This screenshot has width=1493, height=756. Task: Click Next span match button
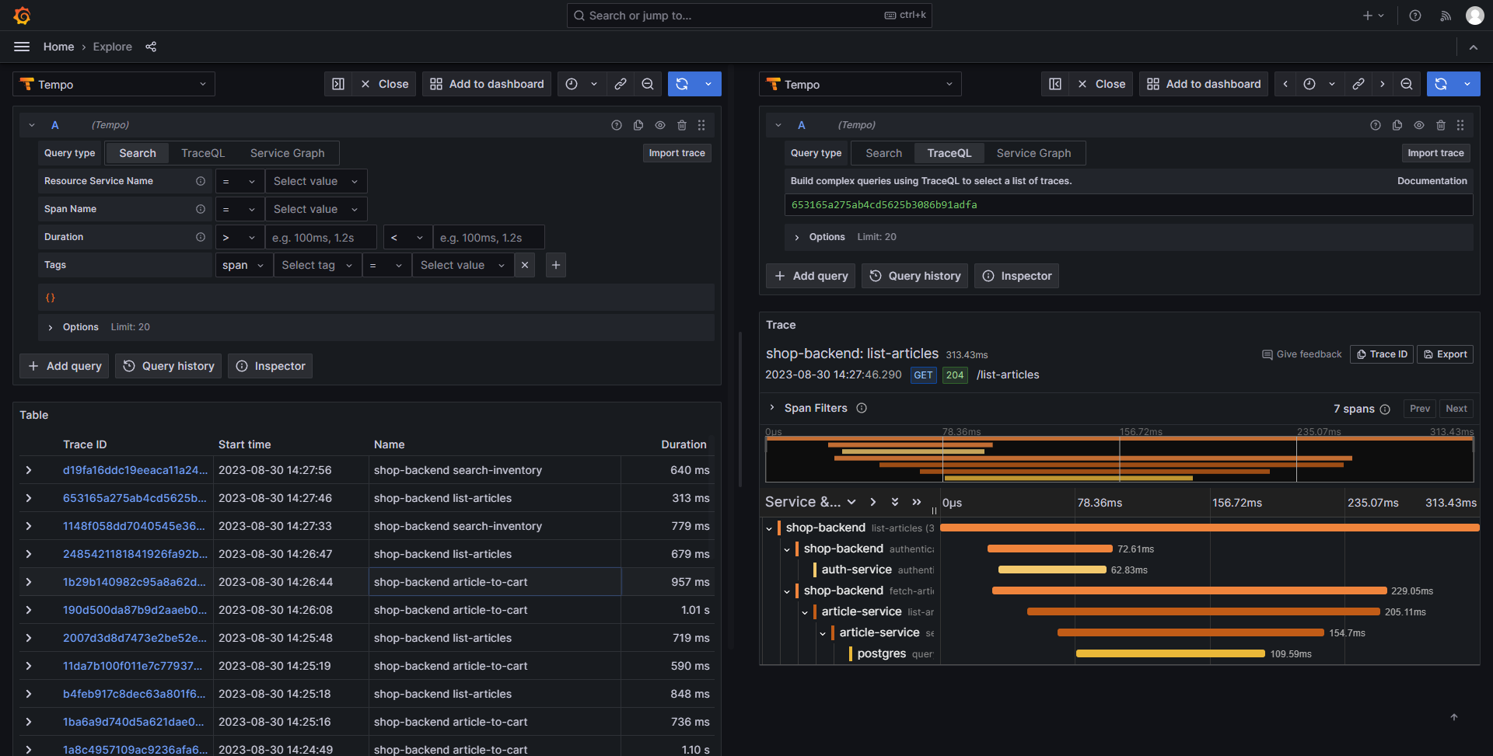[x=1456, y=409]
